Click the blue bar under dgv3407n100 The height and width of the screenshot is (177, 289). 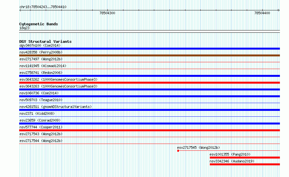149,49
